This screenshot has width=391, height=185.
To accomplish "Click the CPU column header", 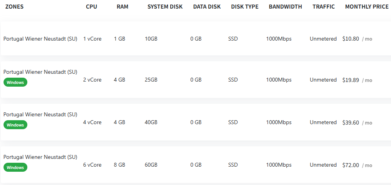I will 91,7.
